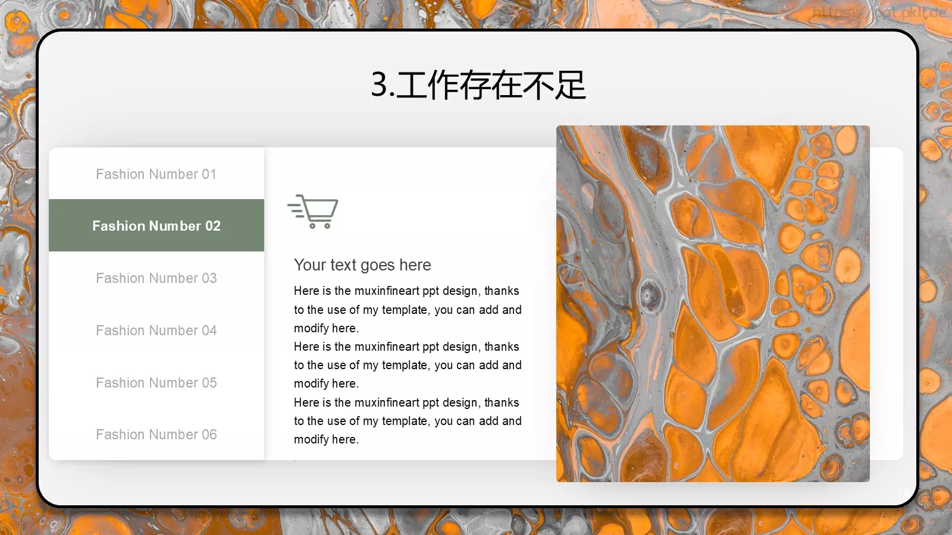Click the shopping cart icon
The height and width of the screenshot is (535, 952).
pyautogui.click(x=313, y=212)
